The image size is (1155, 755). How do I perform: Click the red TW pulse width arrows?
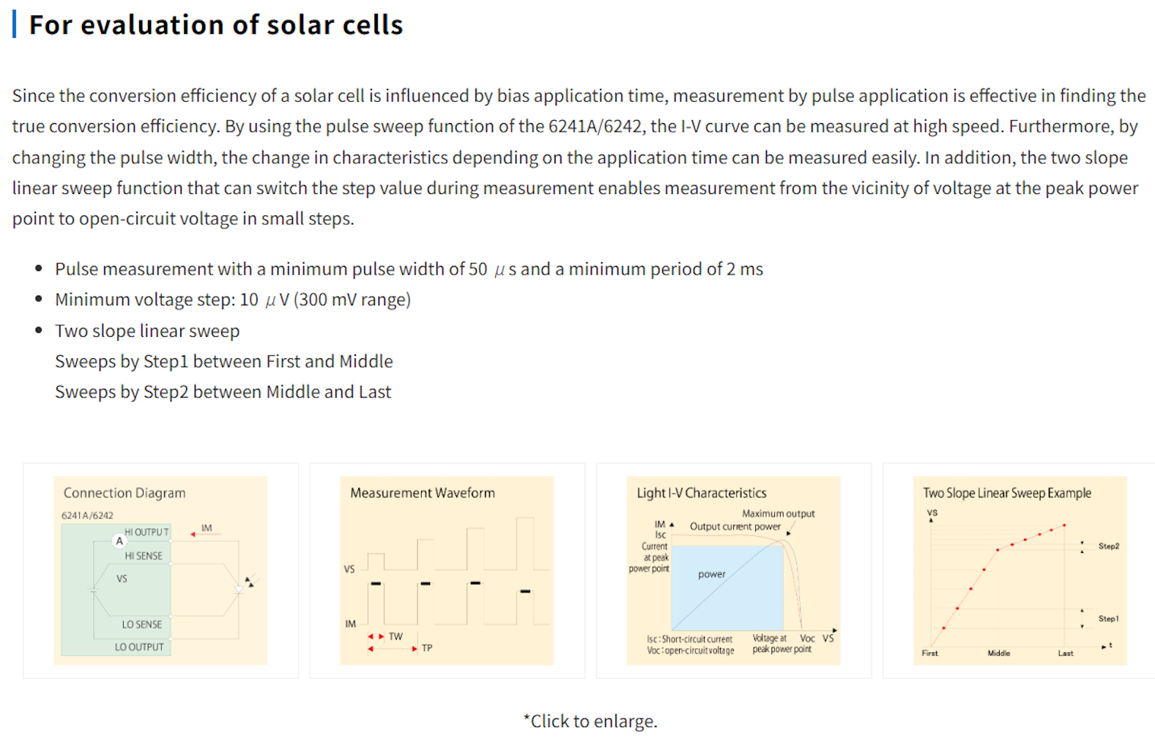376,636
